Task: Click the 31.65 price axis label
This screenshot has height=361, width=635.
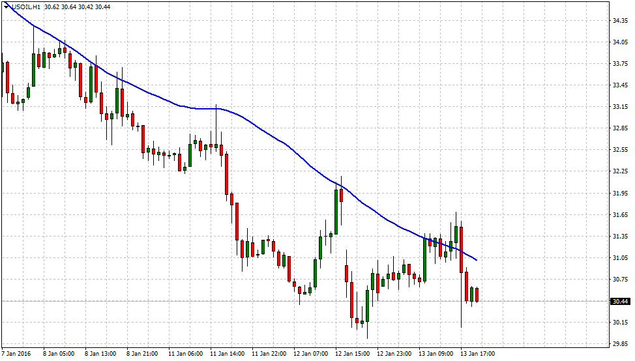Action: tap(620, 214)
